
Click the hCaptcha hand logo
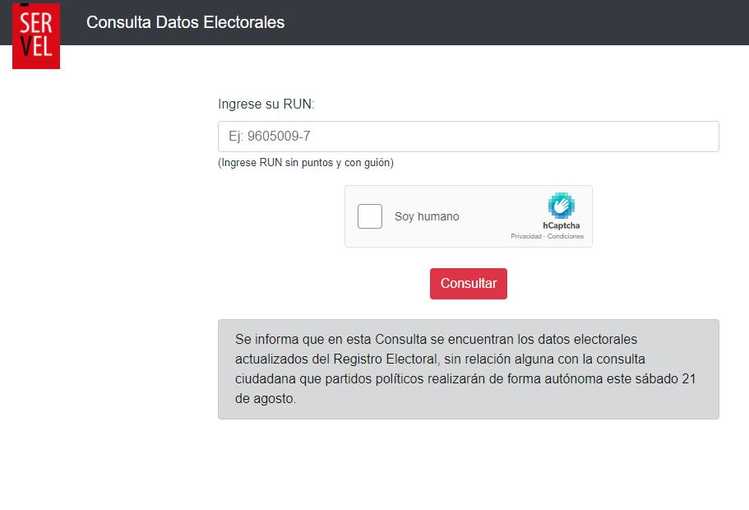562,206
